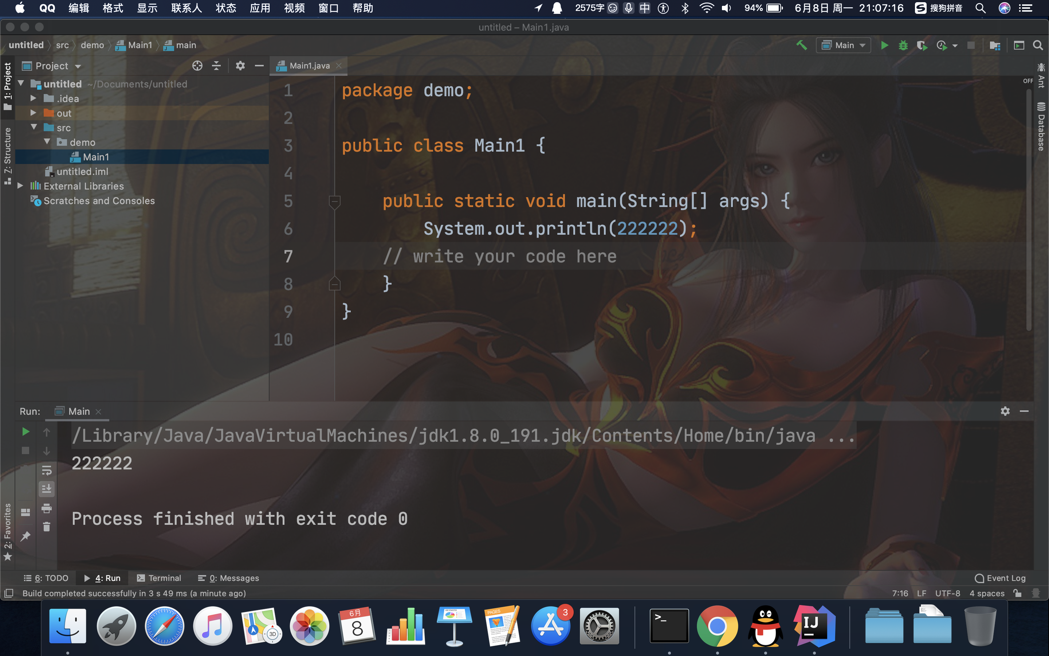
Task: Click the Search Everywhere magnifier in IDE toolbar
Action: pos(1038,45)
